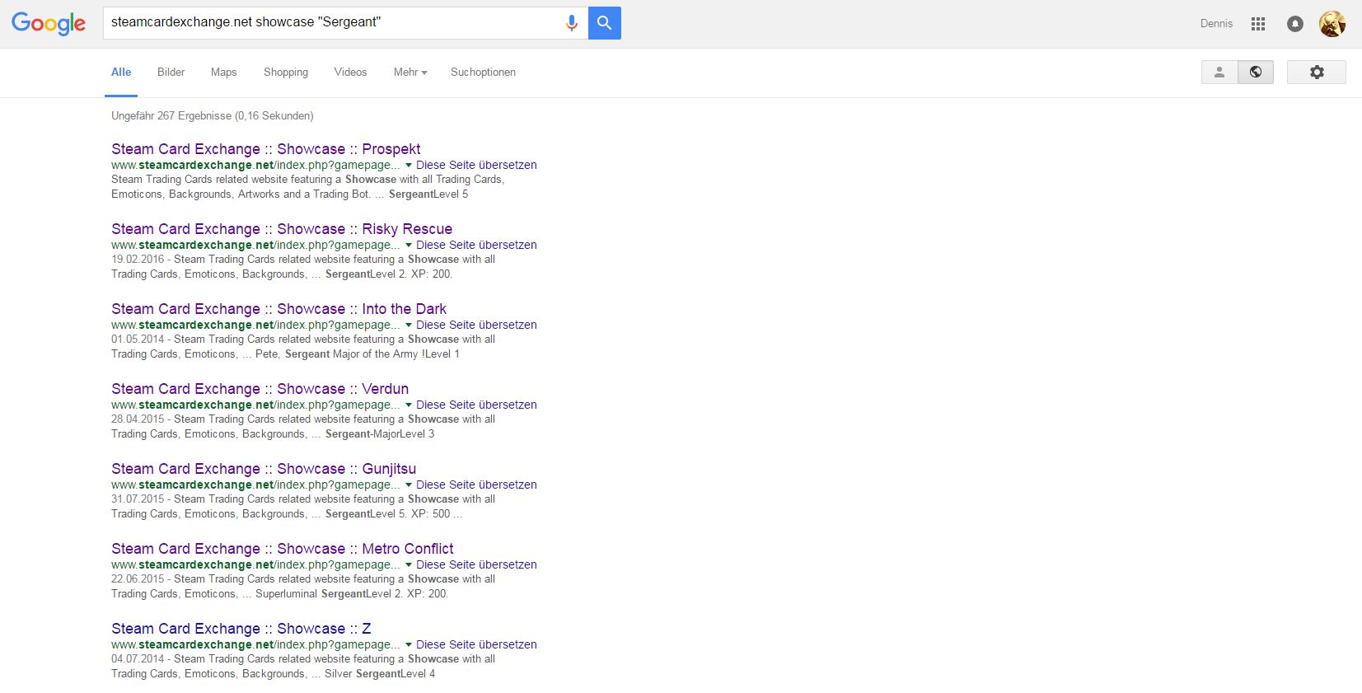Click the Dennis account name
The height and width of the screenshot is (693, 1362).
coord(1217,24)
